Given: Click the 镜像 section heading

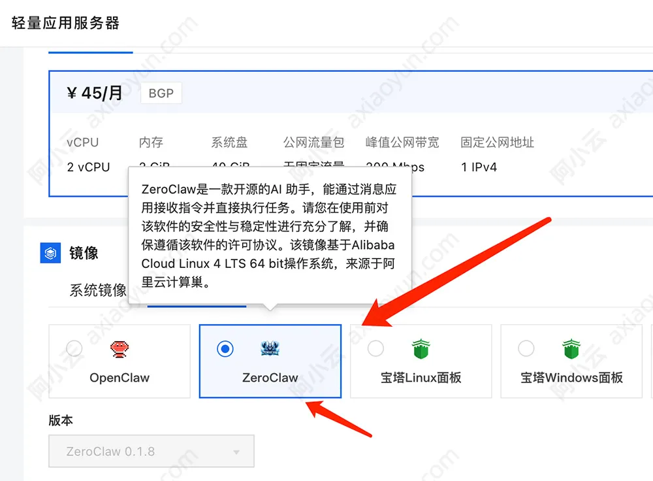Looking at the screenshot, I should click(x=84, y=253).
